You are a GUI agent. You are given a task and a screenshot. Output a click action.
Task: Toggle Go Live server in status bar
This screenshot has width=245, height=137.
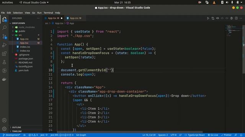[x=213, y=135]
